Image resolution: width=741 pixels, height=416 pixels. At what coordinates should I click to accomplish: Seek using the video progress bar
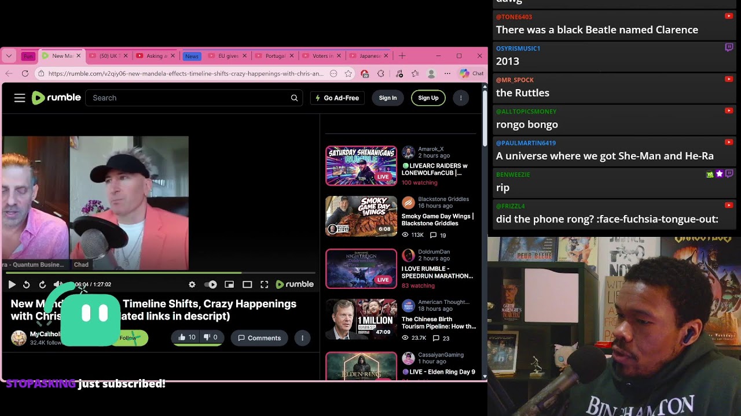[160, 273]
